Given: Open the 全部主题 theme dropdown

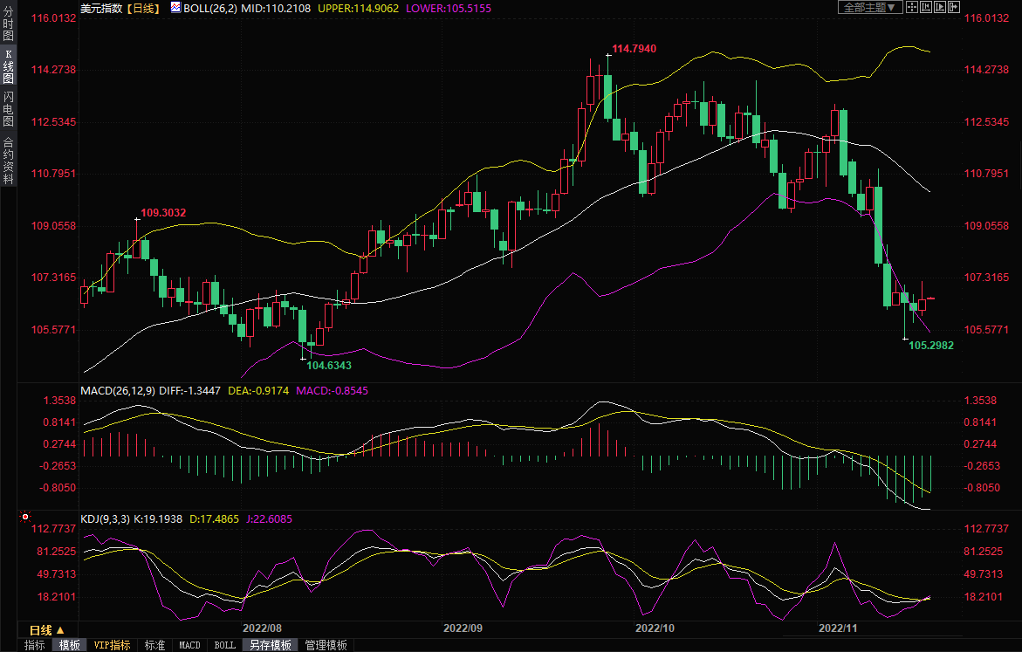Looking at the screenshot, I should (x=868, y=7).
